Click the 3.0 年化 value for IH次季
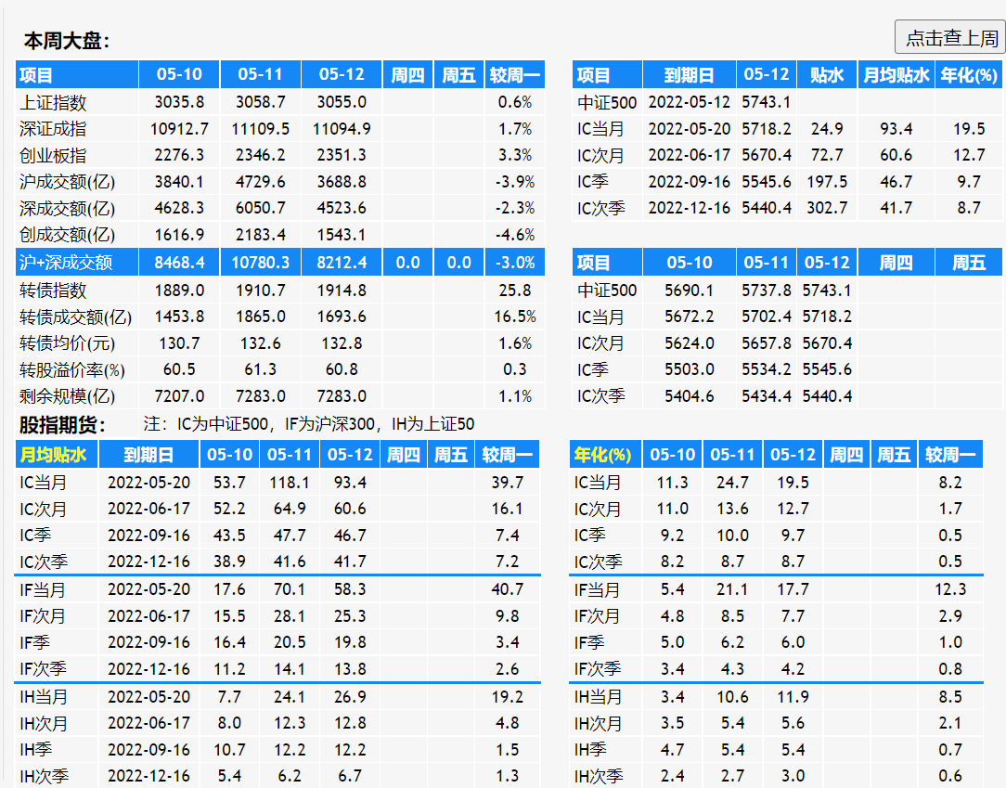Screen dimensions: 1006x788 (793, 776)
